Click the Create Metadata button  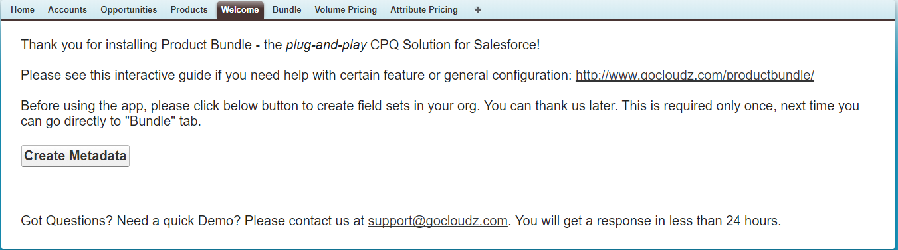pyautogui.click(x=75, y=156)
